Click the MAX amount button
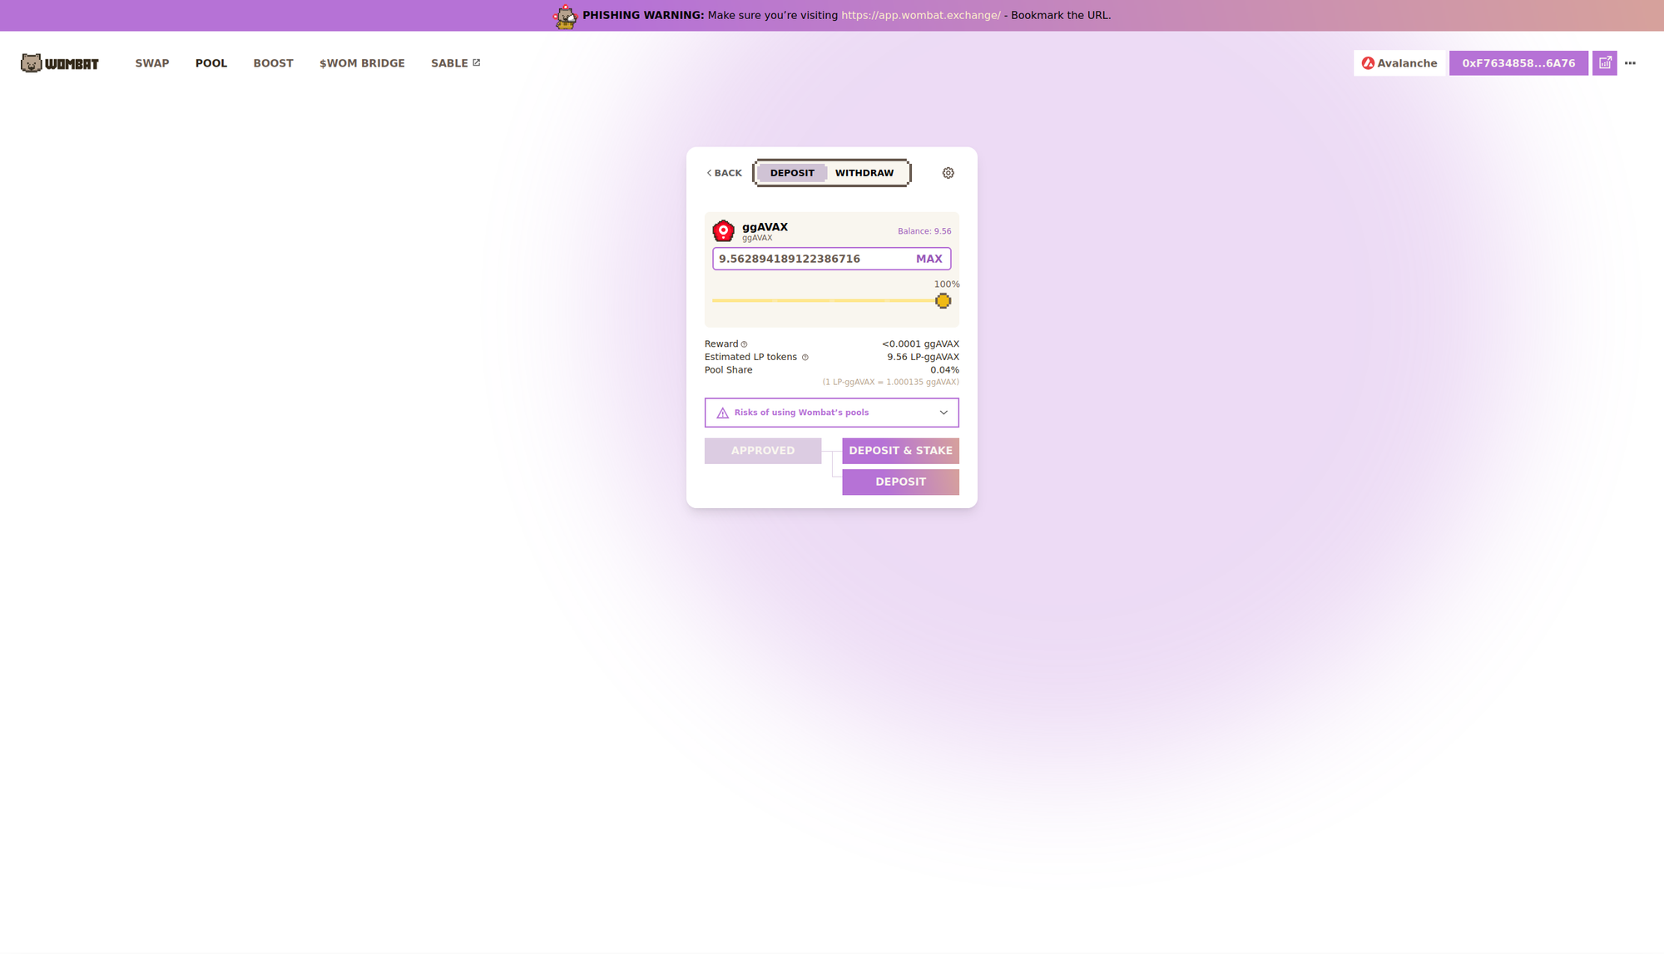 (929, 259)
